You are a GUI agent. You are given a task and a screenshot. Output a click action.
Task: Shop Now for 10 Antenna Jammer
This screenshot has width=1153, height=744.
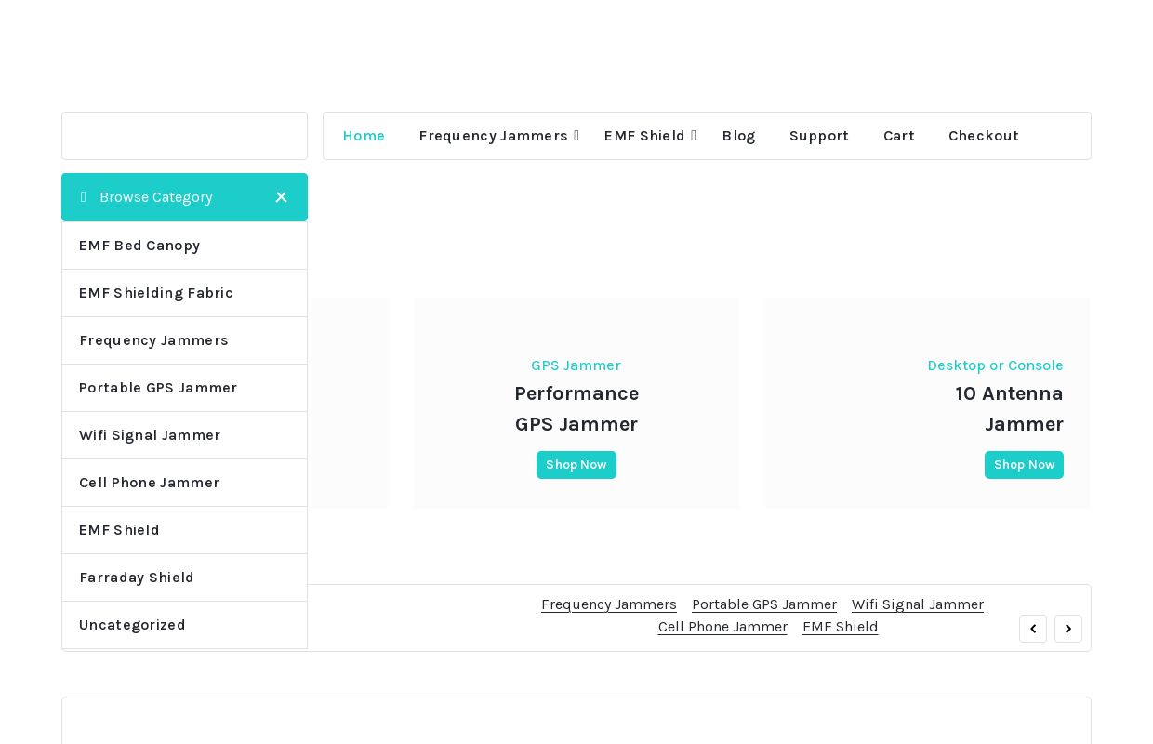tap(1023, 465)
